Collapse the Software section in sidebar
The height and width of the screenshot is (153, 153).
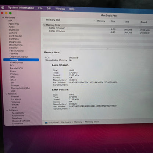coord(7,110)
